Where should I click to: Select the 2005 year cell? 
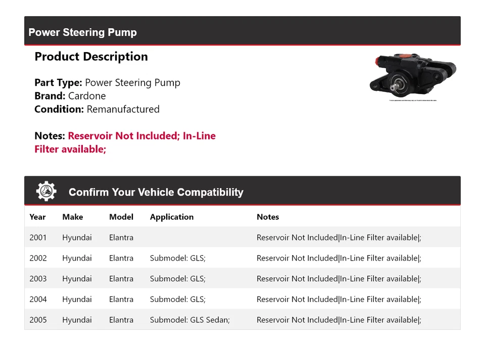pos(38,320)
